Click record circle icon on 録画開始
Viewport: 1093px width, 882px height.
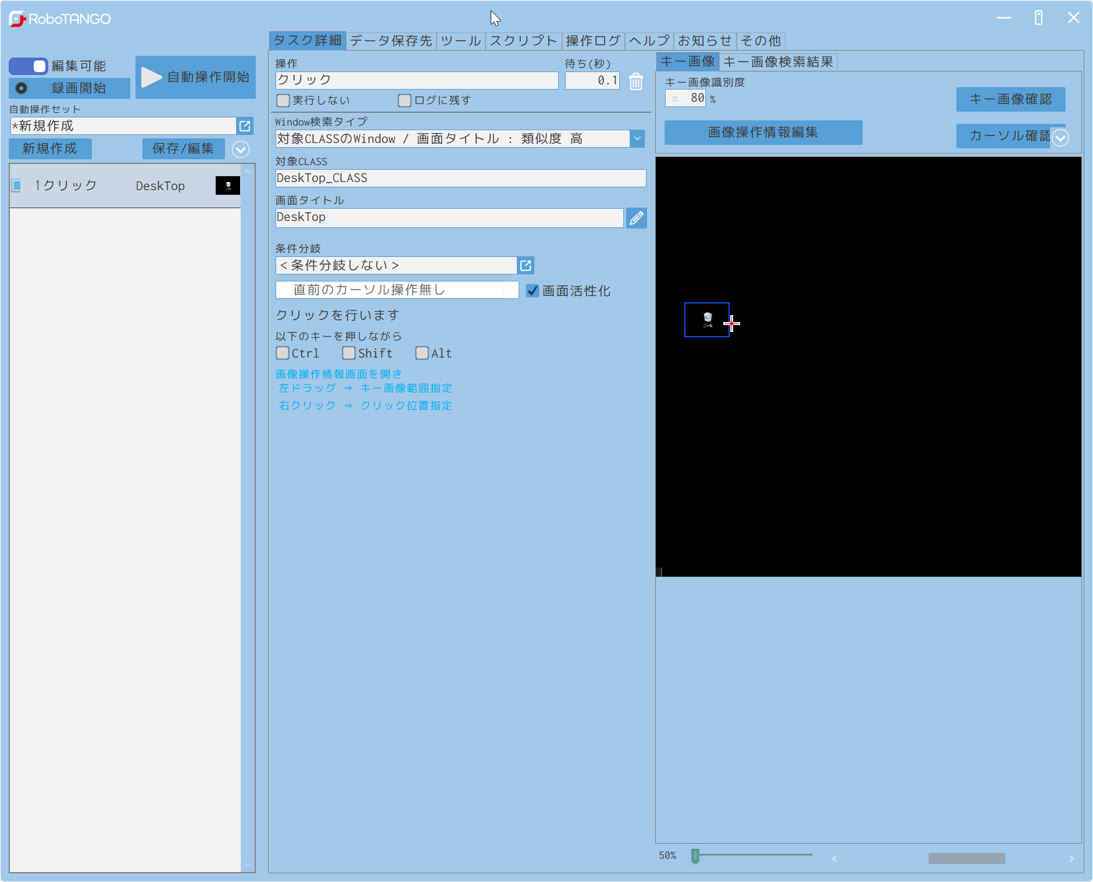pyautogui.click(x=22, y=88)
